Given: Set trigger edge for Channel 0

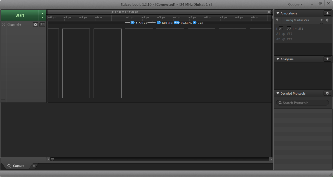Looking at the screenshot, I should tap(42, 25).
